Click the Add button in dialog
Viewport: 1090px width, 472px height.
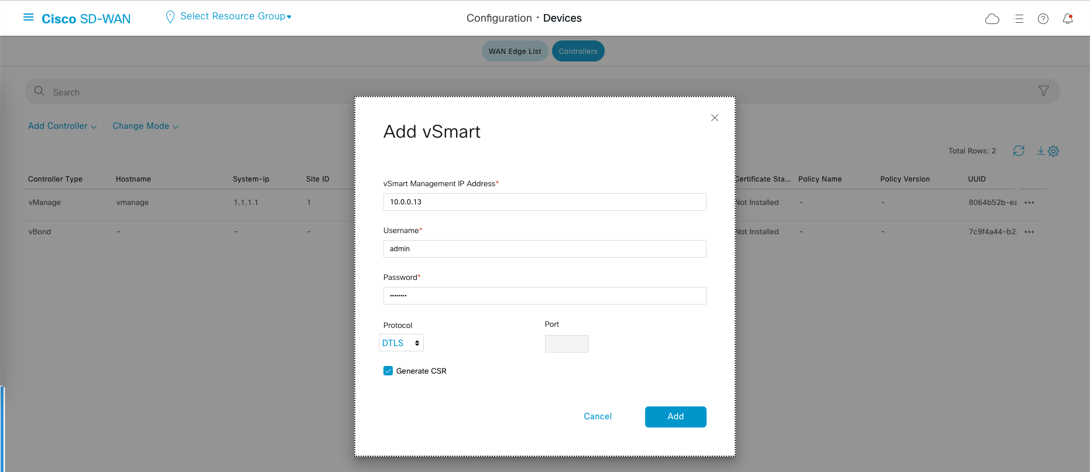[x=675, y=416]
